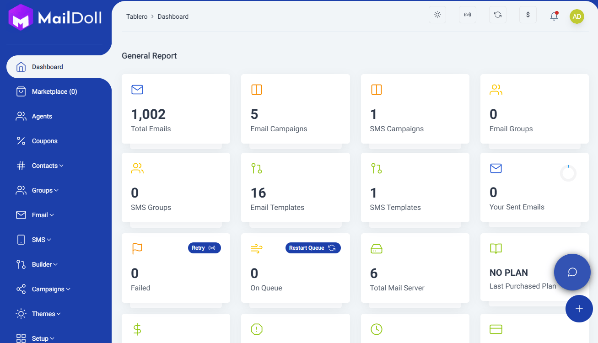The image size is (598, 343).
Task: Go to Agents in the sidebar
Action: click(x=59, y=116)
